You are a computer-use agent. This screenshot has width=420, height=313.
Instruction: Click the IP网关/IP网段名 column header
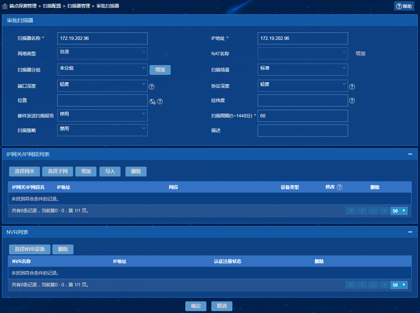coord(28,187)
